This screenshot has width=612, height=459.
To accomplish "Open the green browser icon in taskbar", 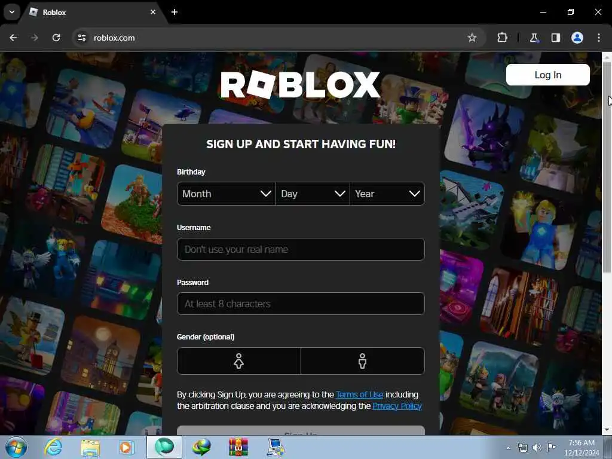I will [x=164, y=447].
